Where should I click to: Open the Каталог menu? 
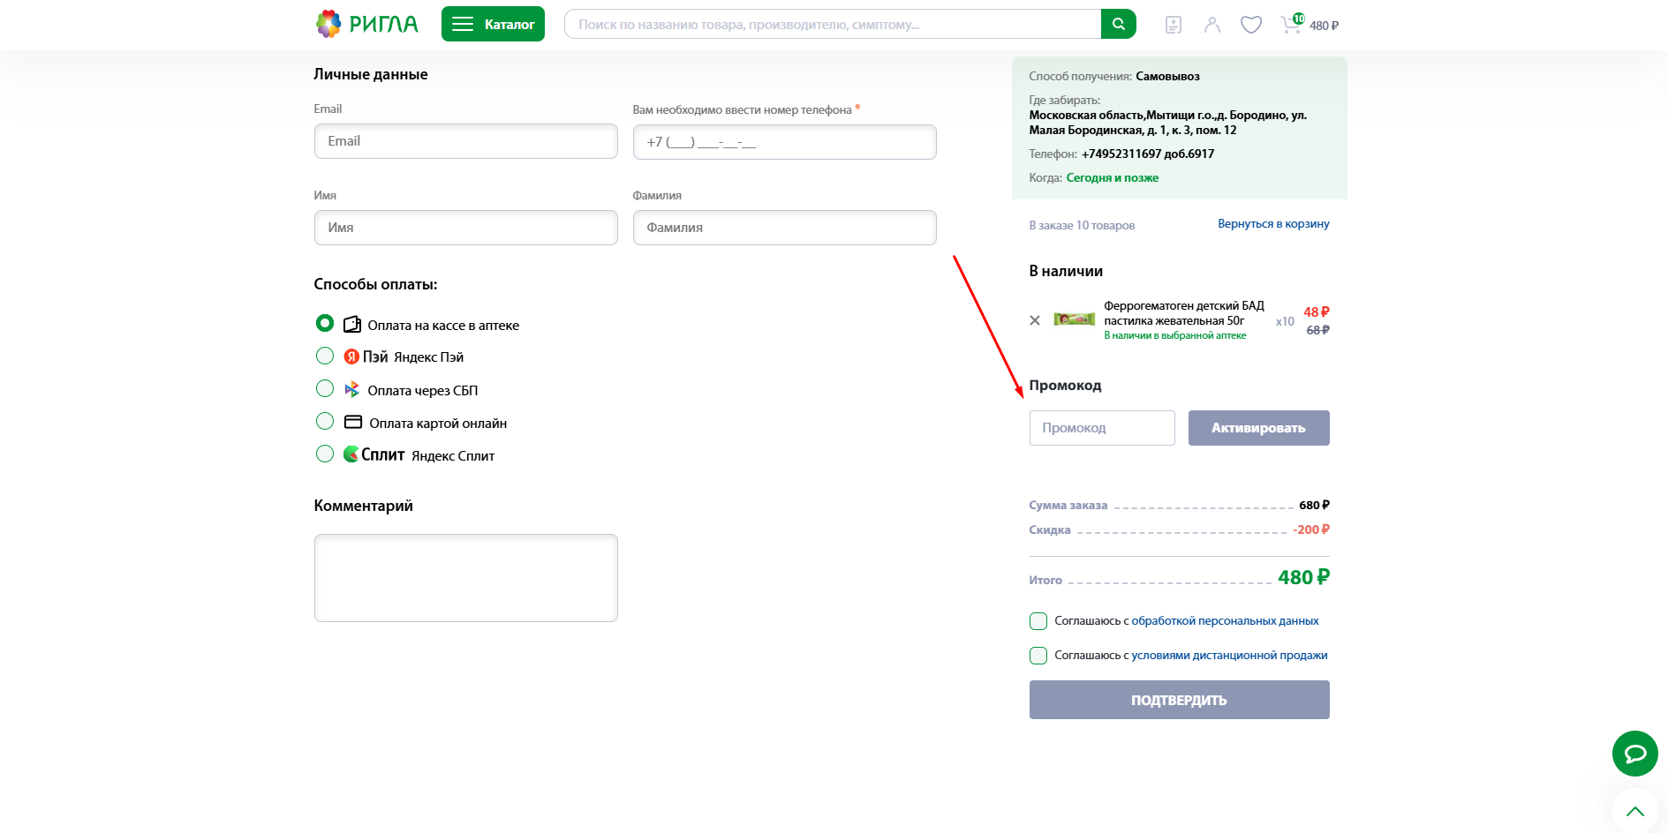click(x=493, y=24)
